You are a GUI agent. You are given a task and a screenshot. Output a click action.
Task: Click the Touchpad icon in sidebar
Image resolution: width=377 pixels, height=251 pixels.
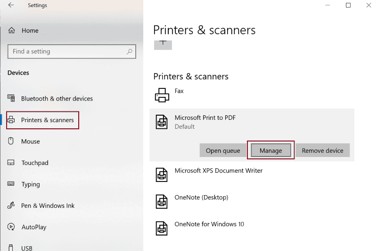pyautogui.click(x=11, y=163)
